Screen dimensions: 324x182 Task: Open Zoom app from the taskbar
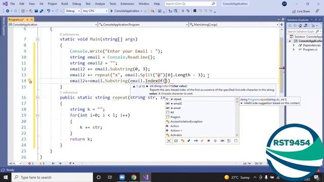(122, 177)
